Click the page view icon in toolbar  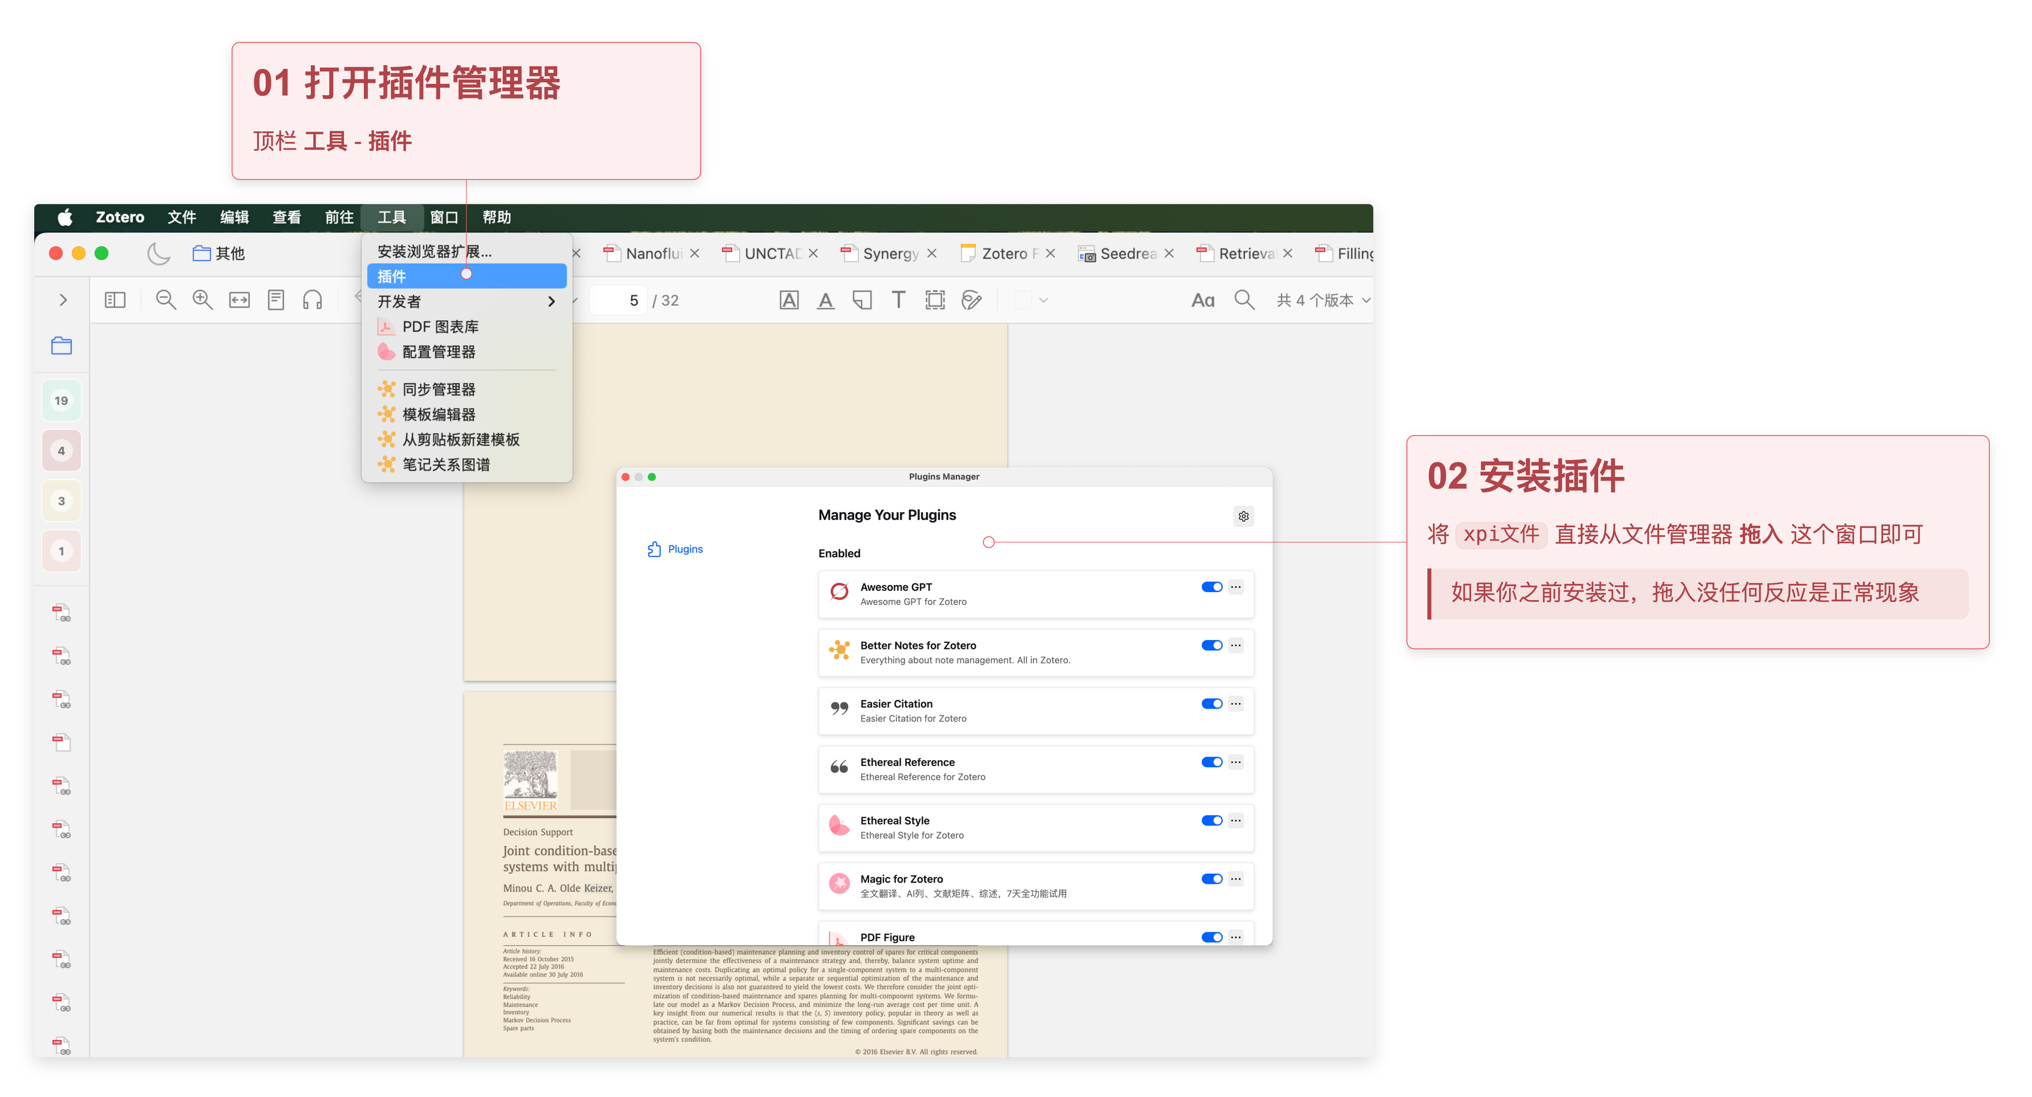pyautogui.click(x=276, y=300)
